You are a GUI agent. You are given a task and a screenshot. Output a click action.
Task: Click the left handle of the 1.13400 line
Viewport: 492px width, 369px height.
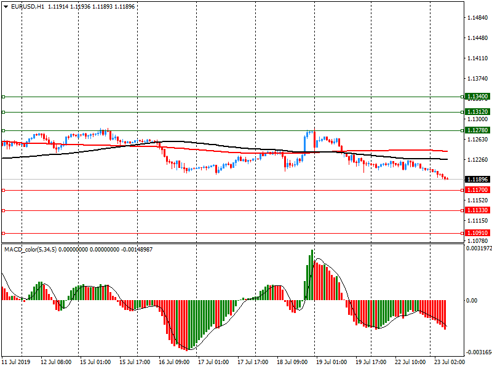pos(4,97)
